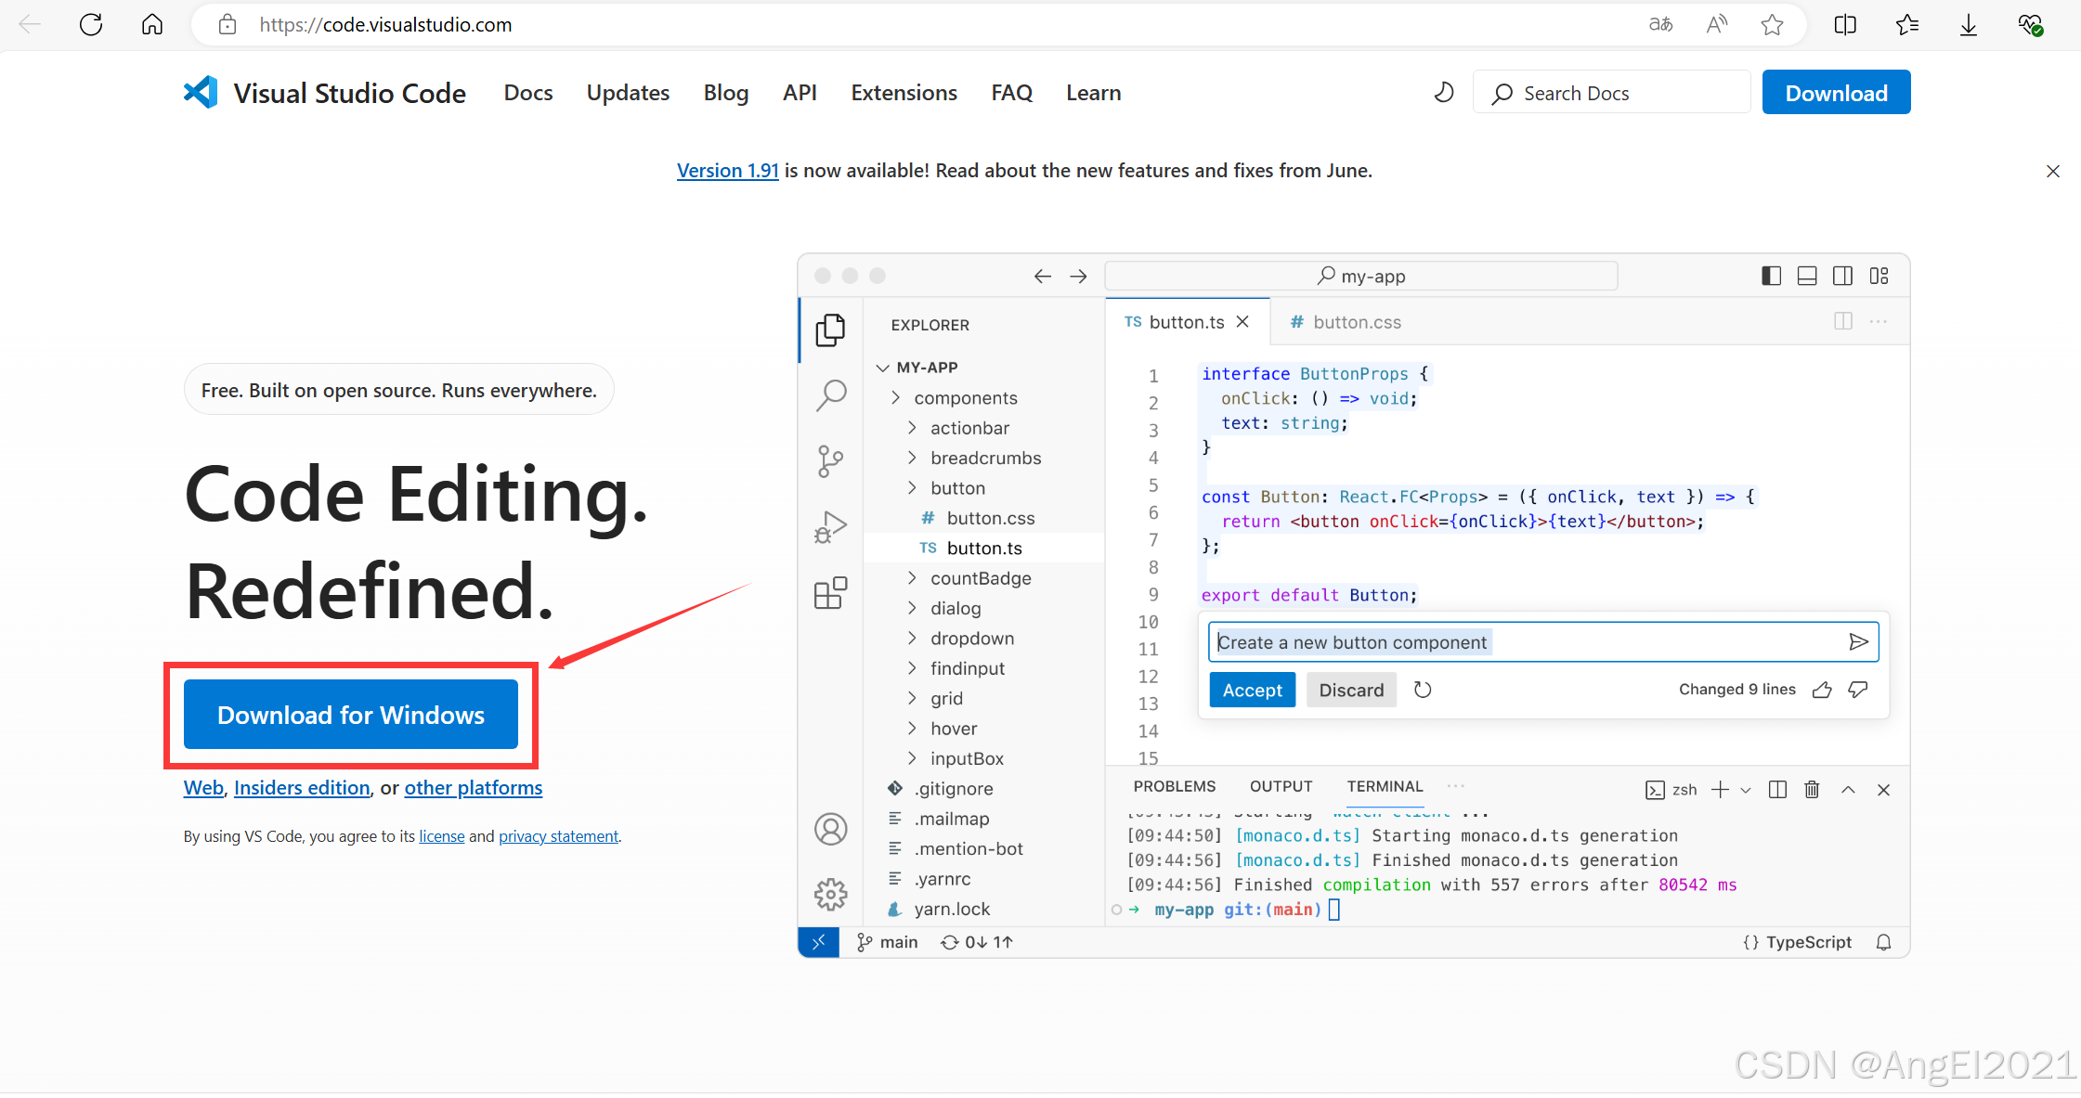Open the Extensions nav item

[x=904, y=93]
